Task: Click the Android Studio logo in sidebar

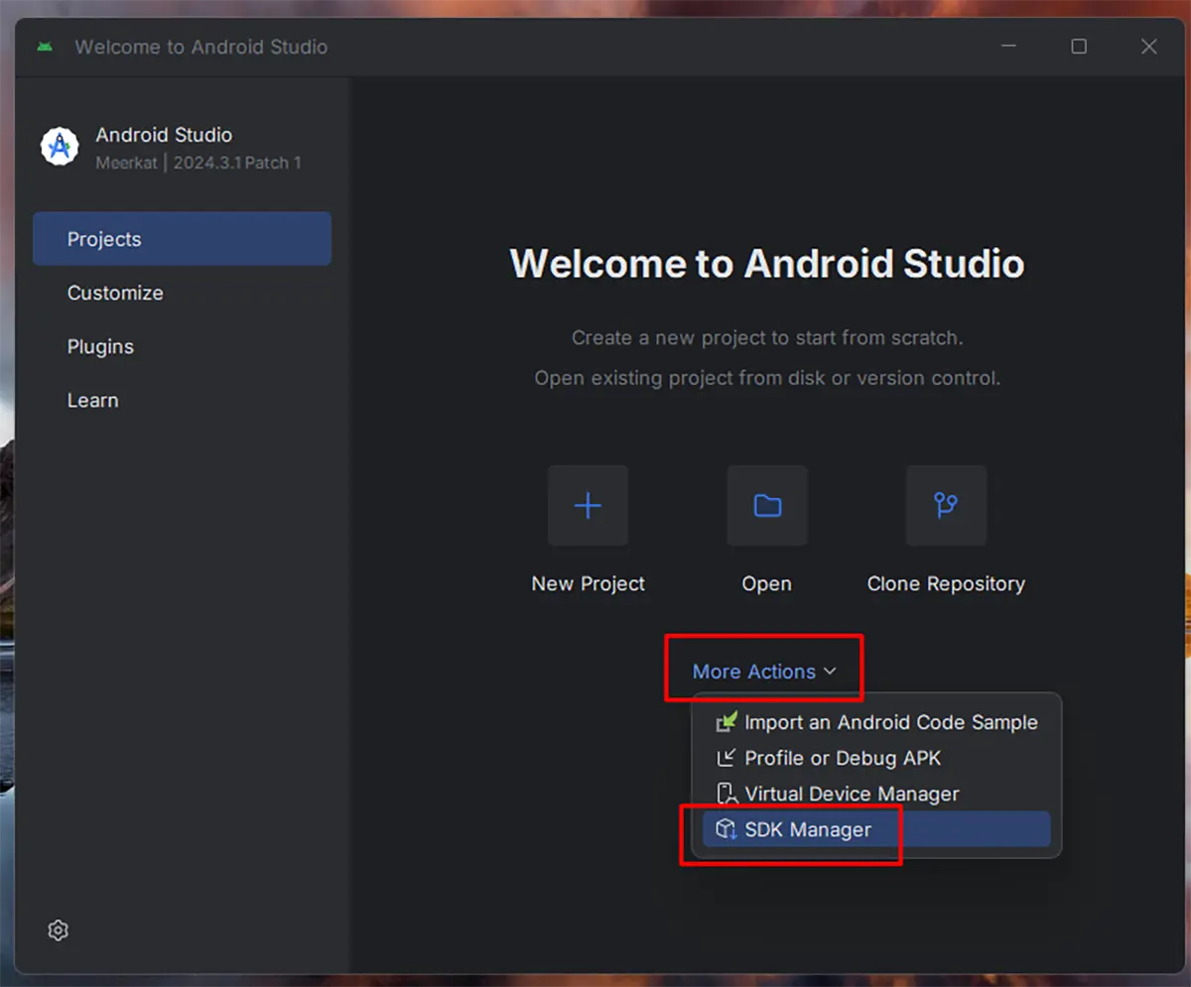Action: (x=59, y=146)
